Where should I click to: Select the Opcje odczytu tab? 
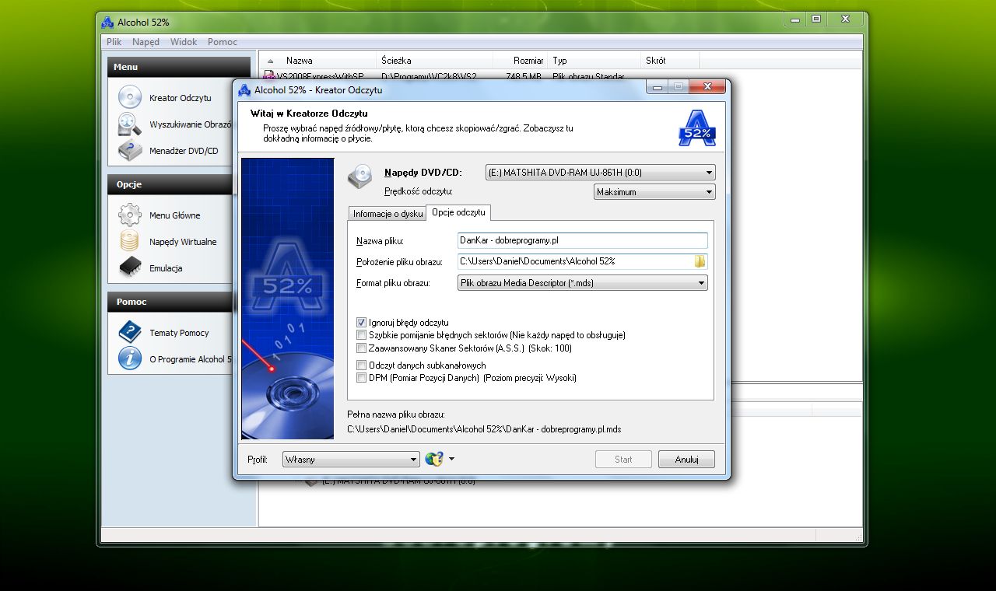(x=459, y=212)
